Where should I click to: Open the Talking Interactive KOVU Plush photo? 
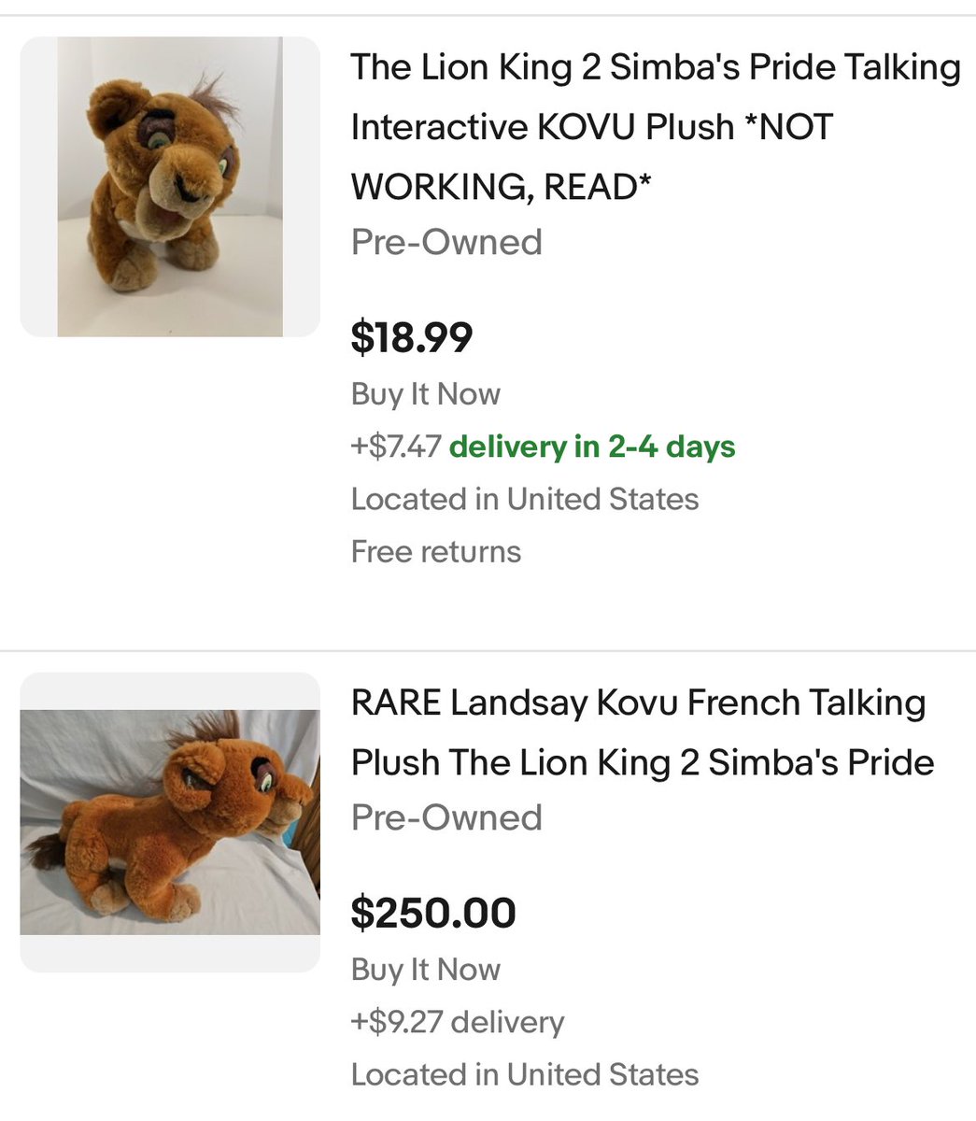170,187
